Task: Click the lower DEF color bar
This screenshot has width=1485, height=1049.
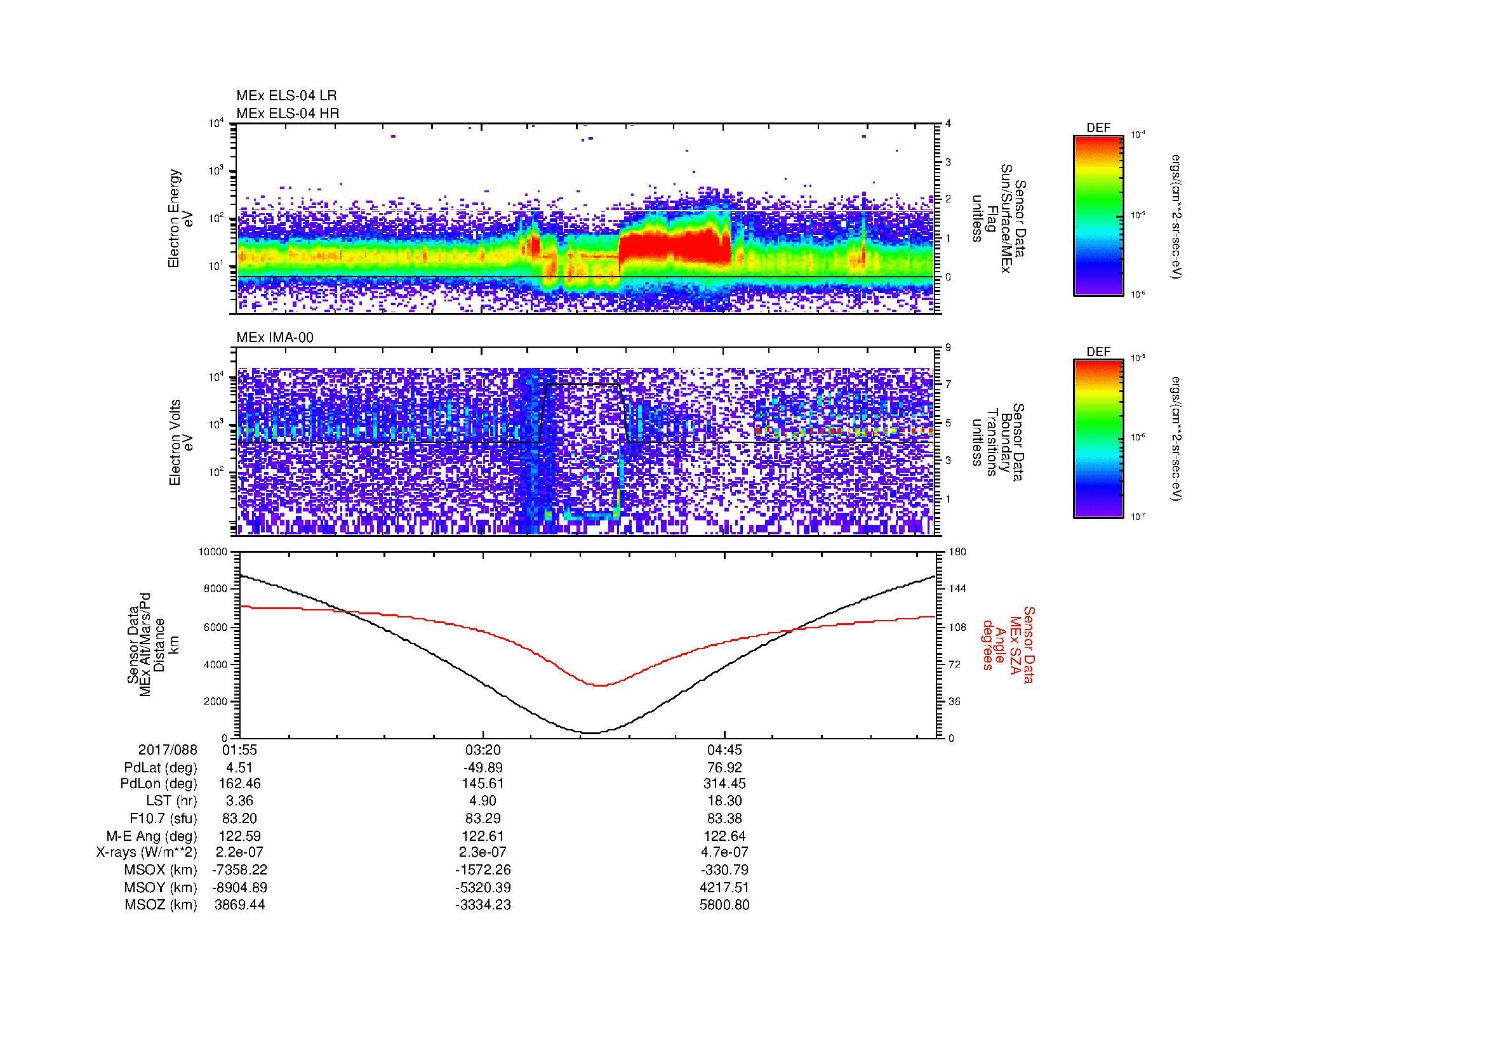Action: pyautogui.click(x=1098, y=440)
